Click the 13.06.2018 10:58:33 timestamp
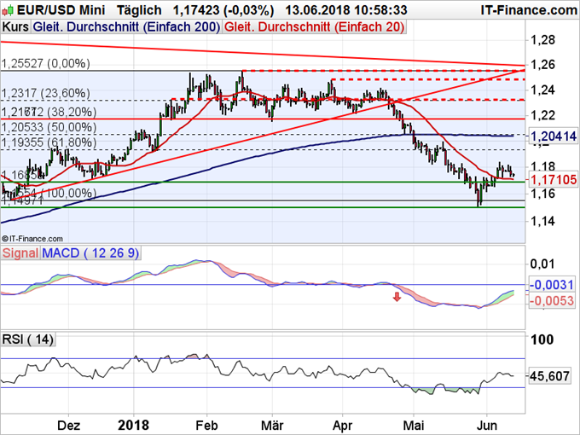 (346, 10)
